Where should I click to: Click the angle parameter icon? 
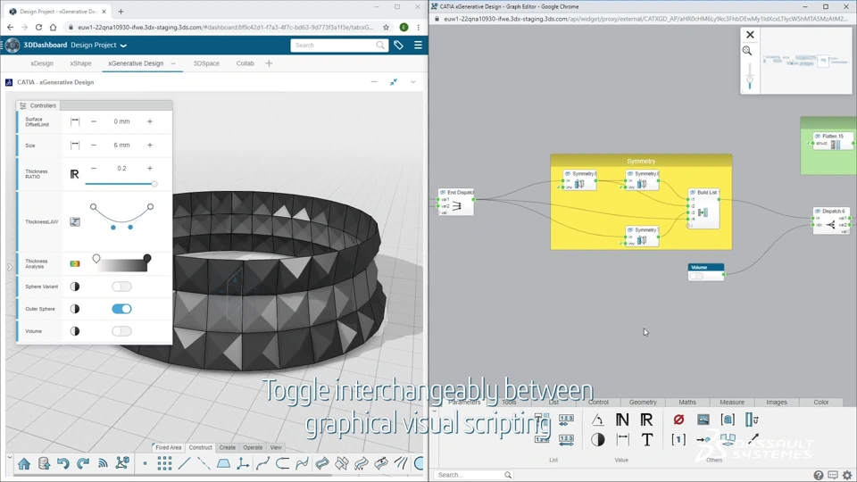597,420
